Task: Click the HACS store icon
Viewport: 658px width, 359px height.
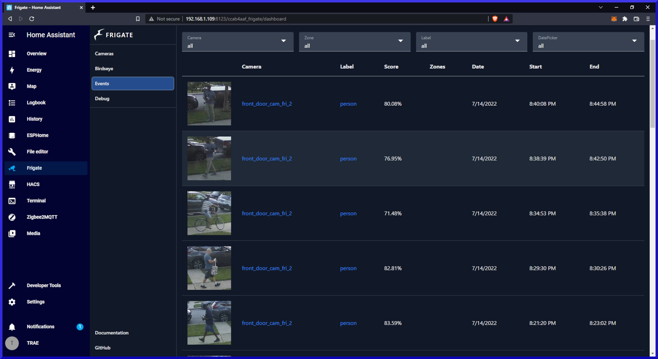Action: pyautogui.click(x=12, y=185)
